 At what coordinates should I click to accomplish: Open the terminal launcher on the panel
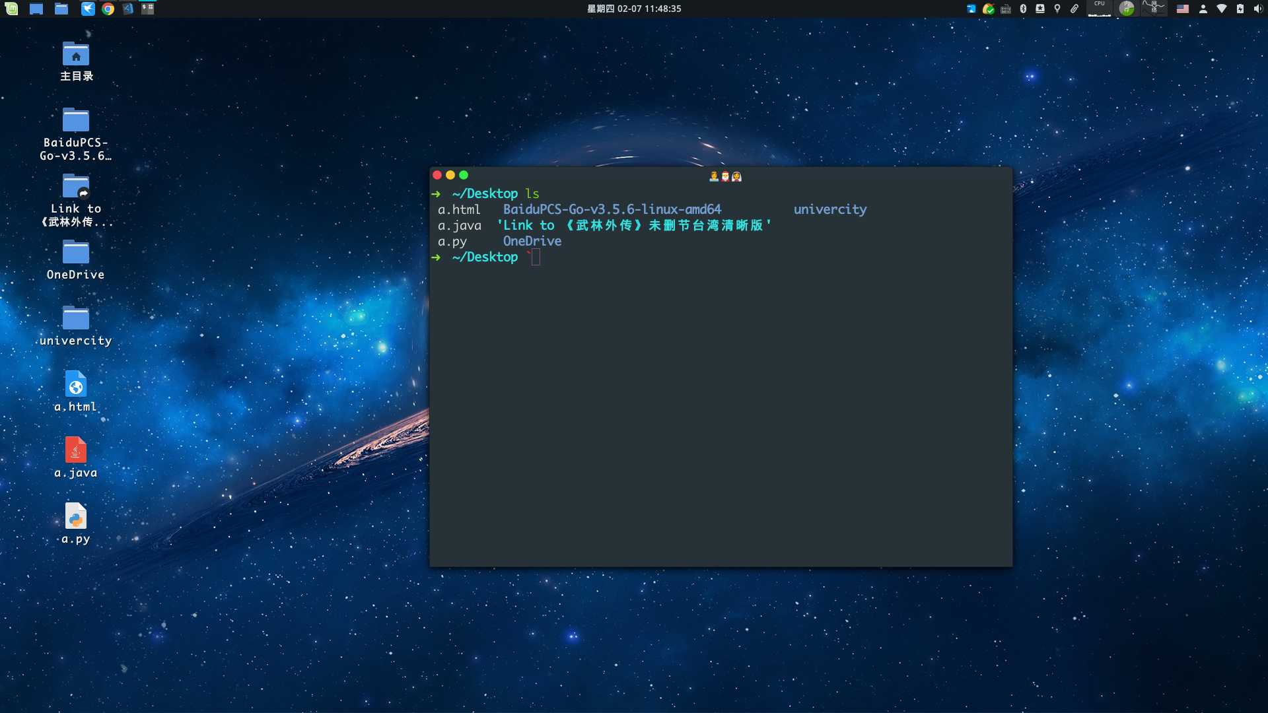(148, 9)
